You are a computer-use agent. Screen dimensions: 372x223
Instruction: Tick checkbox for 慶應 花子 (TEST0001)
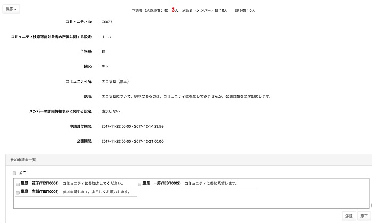18,184
